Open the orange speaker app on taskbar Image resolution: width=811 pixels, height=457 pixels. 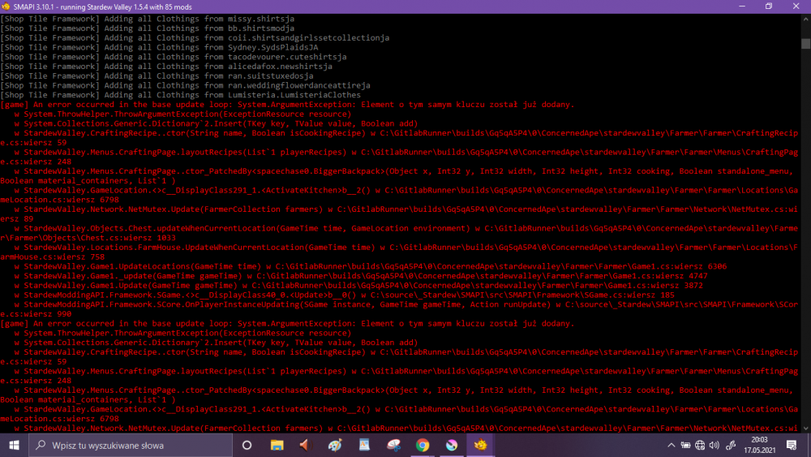pyautogui.click(x=305, y=445)
